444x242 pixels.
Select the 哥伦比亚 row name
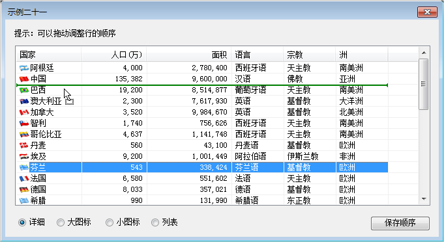coord(46,135)
